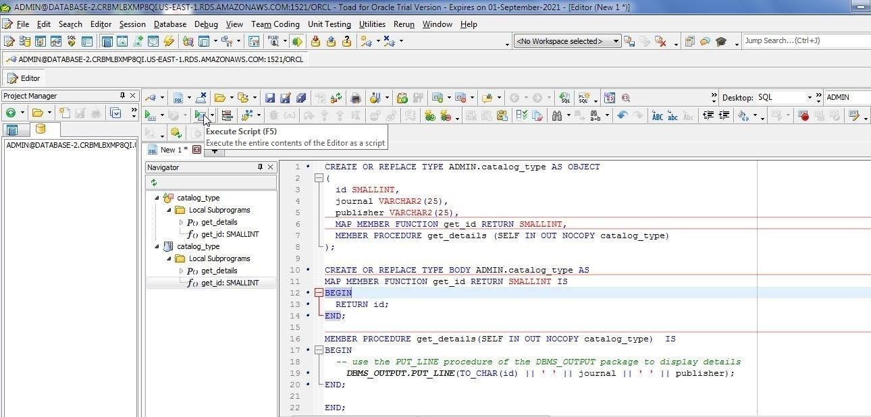871x417 pixels.
Task: Toggle the Project Manager panel pin
Action: point(122,95)
